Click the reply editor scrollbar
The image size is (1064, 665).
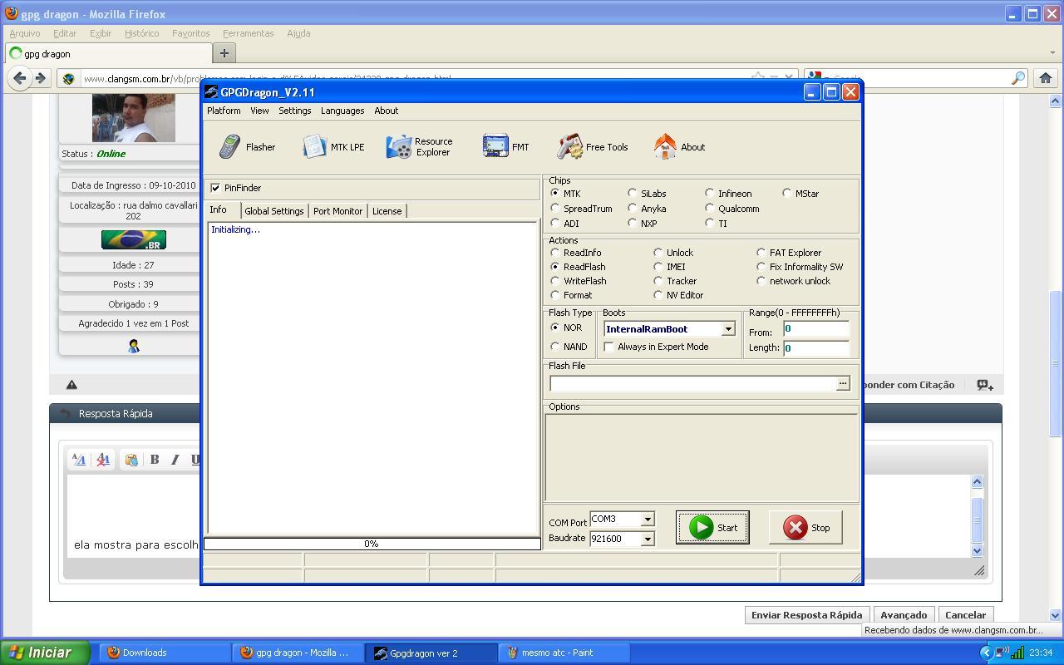(x=977, y=516)
